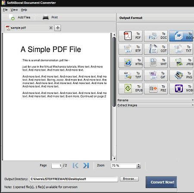The width and height of the screenshot is (194, 193).
Task: Click the Print toolbar button
Action: pyautogui.click(x=50, y=17)
